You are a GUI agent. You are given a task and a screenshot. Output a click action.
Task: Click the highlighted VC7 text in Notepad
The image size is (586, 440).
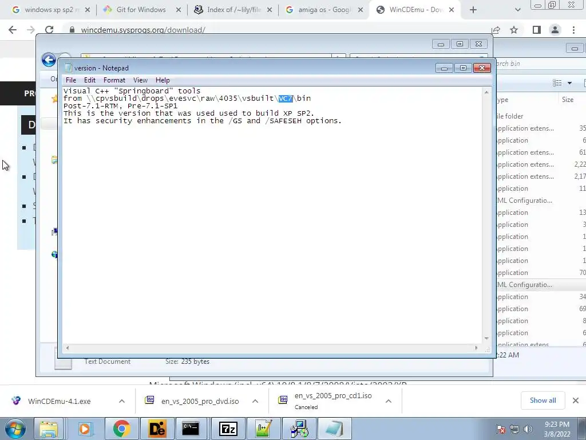[286, 99]
